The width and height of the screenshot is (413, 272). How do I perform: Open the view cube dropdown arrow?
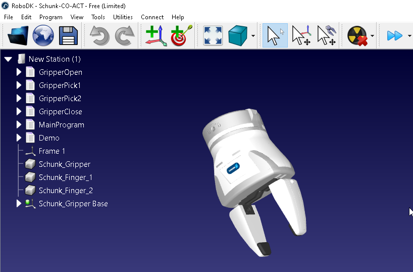point(253,36)
